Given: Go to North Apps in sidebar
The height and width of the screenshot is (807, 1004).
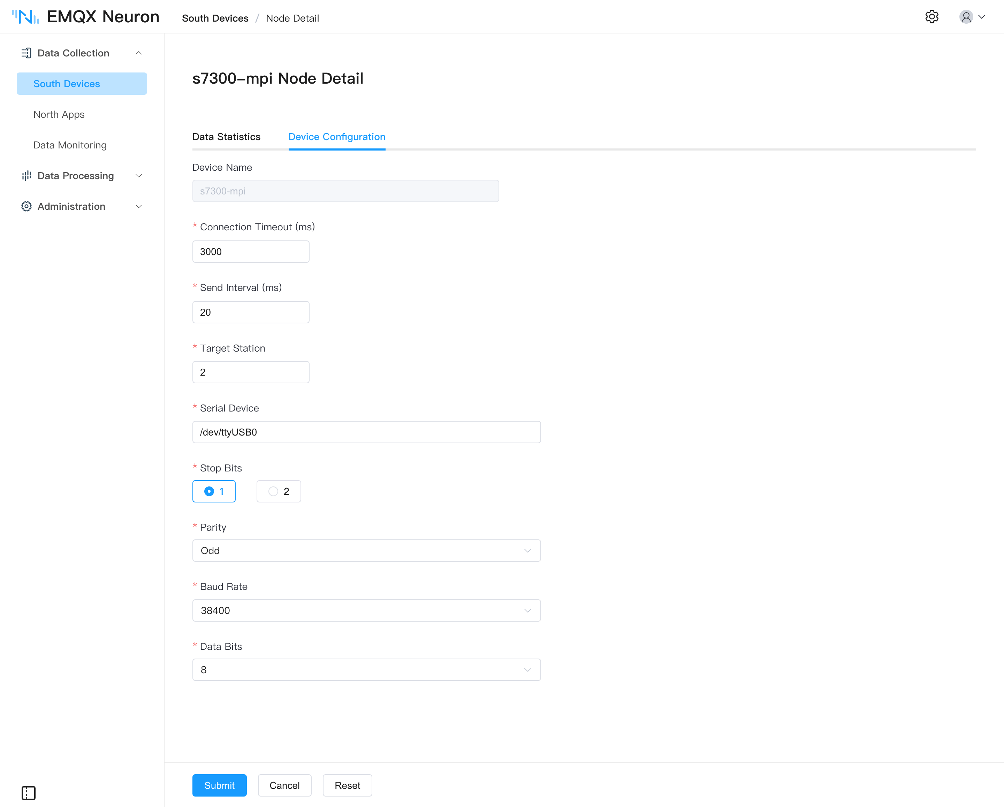Looking at the screenshot, I should coord(59,114).
